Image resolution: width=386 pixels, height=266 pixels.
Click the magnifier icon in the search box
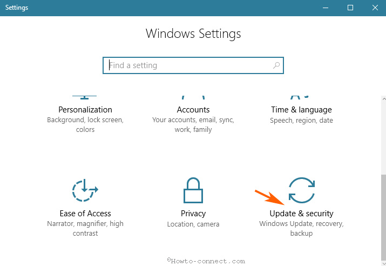(x=276, y=65)
